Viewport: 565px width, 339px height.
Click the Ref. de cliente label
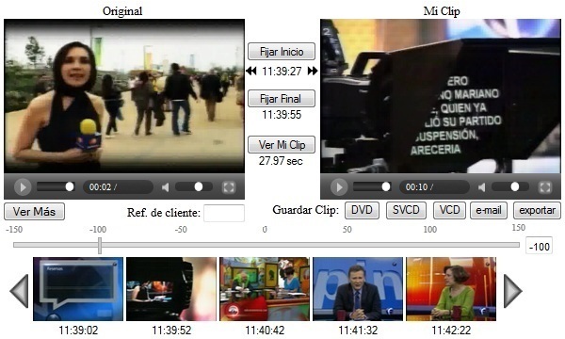tap(164, 213)
